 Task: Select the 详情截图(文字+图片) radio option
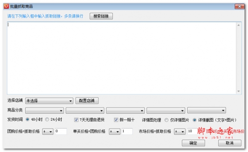(195, 120)
